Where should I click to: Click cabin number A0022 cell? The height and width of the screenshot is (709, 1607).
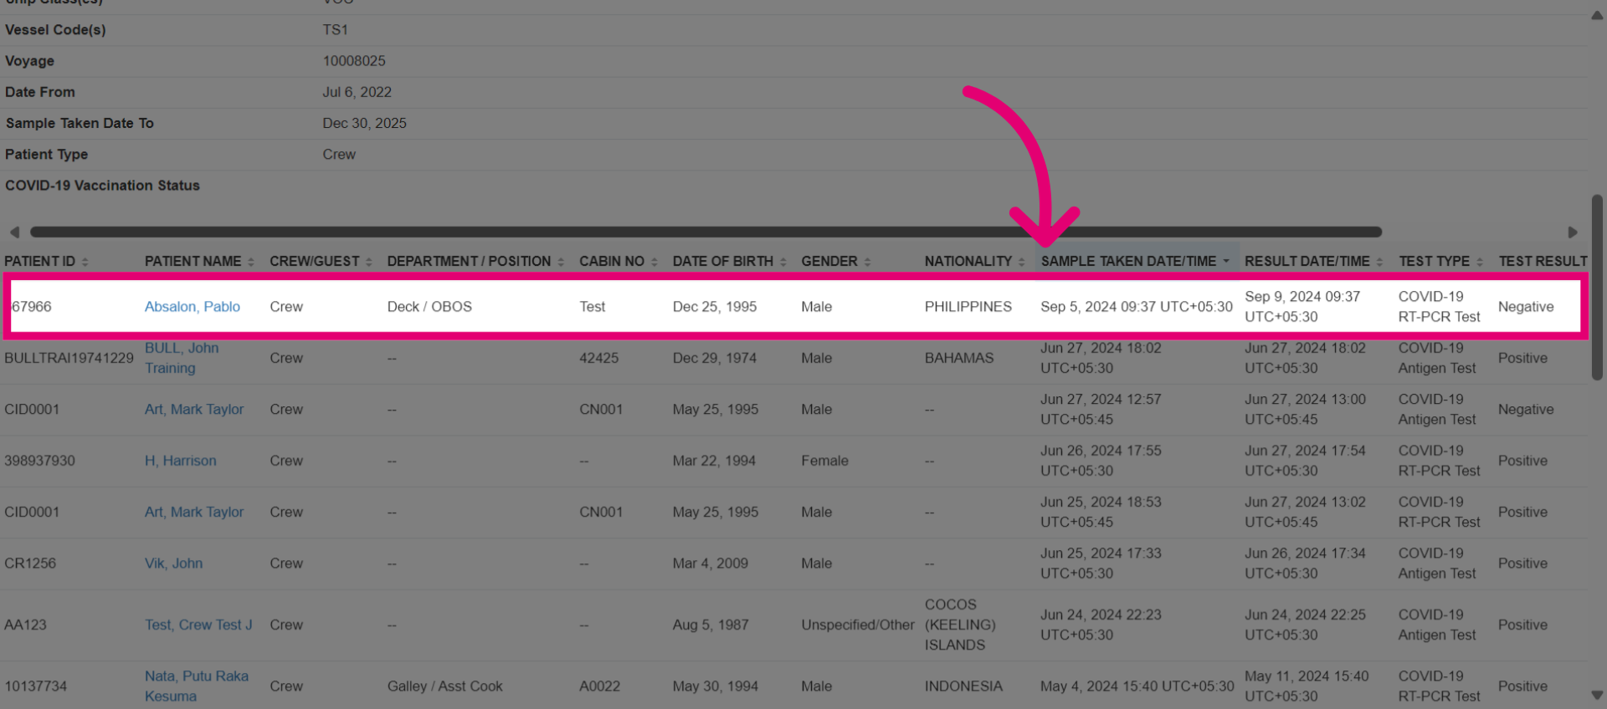pos(599,686)
